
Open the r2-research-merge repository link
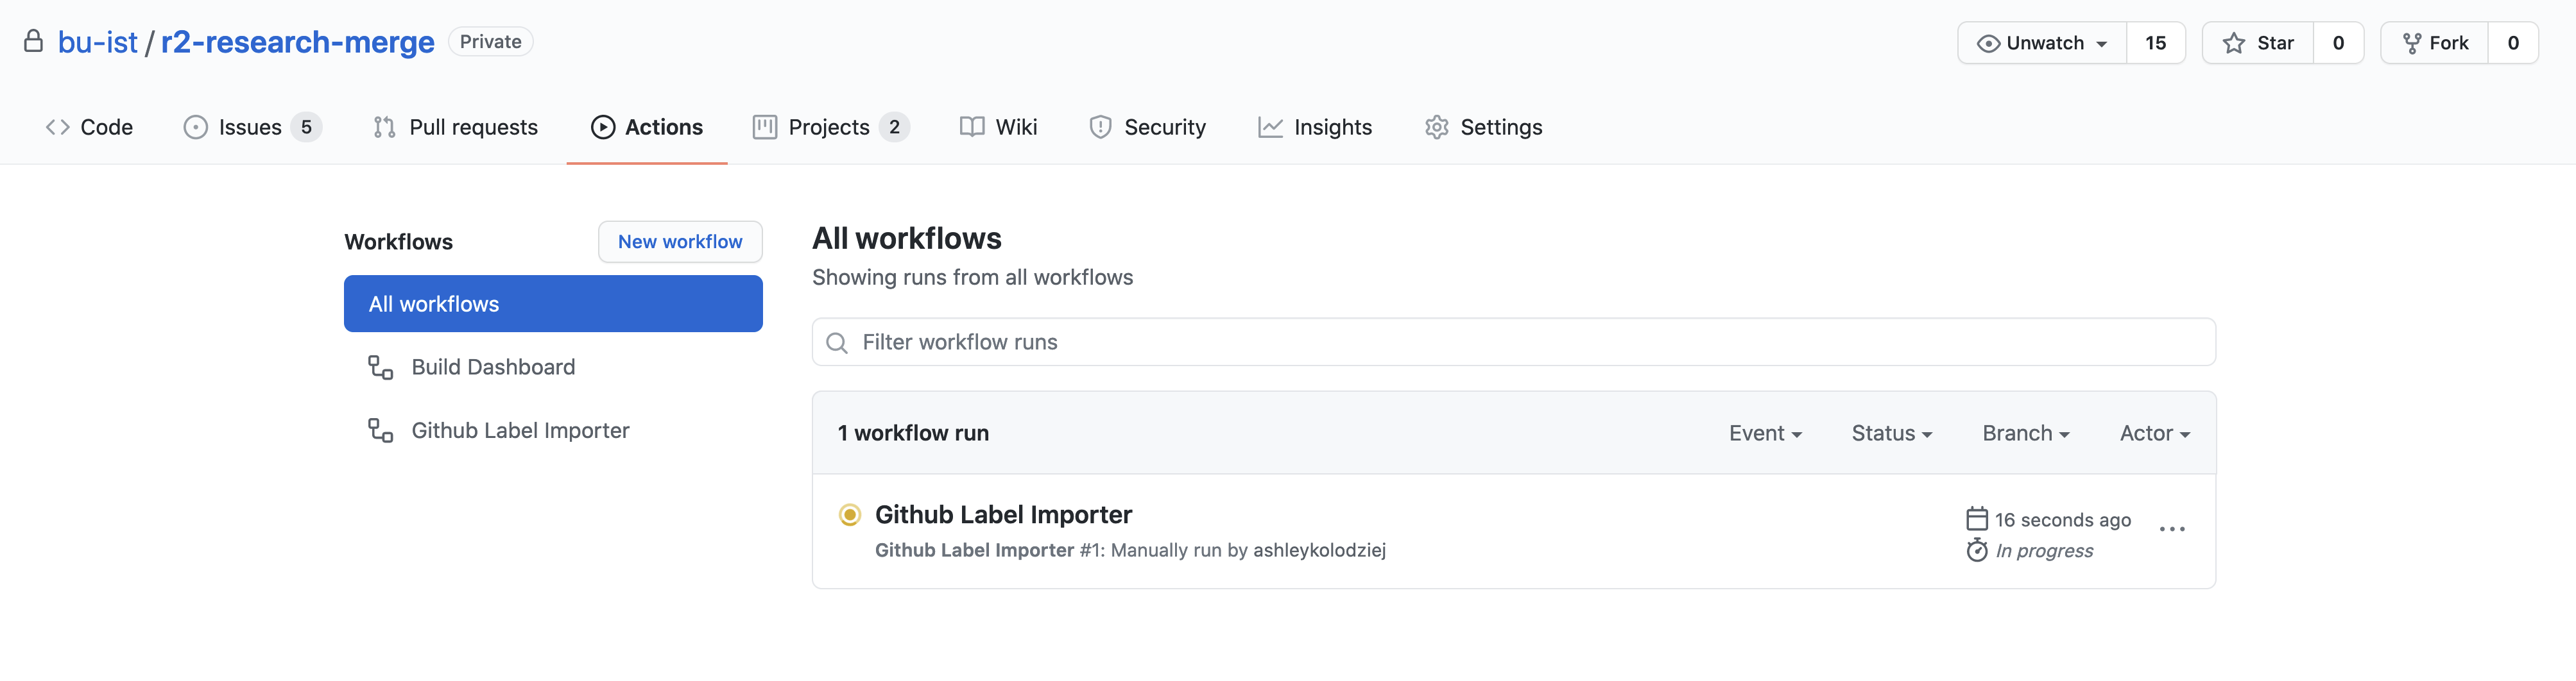pos(297,42)
